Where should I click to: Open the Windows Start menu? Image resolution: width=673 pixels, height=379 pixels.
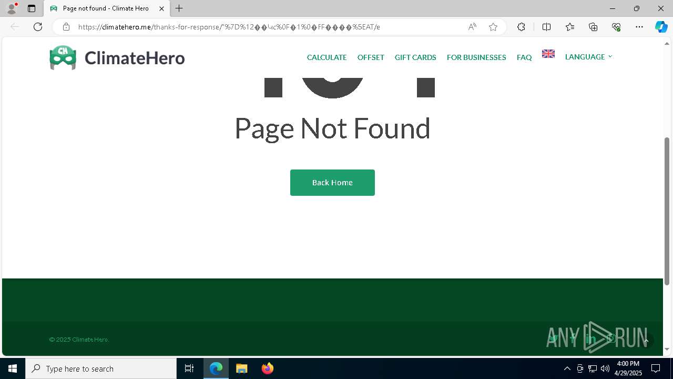pyautogui.click(x=13, y=368)
